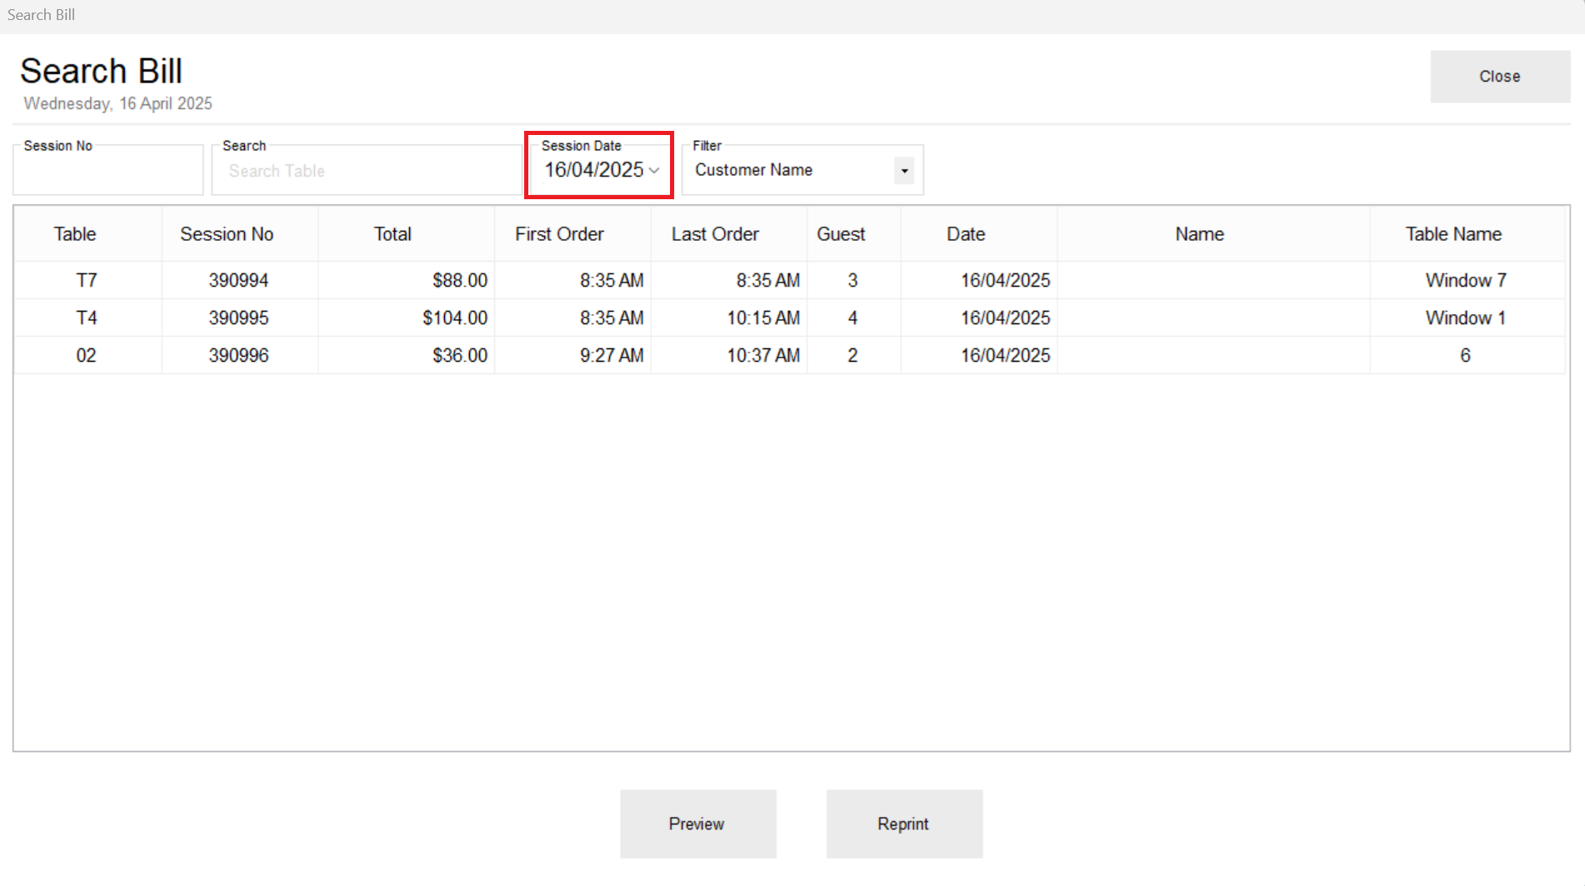Expand the Customer Name filter dropdown
Viewport: 1585px width, 886px height.
[904, 171]
